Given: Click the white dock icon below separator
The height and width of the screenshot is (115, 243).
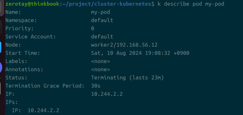Looking at the screenshot, I should [x=0, y=88].
